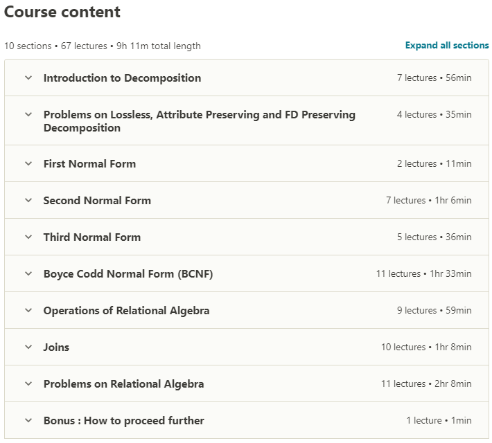The width and height of the screenshot is (492, 443).
Task: Expand chevron next to Problems on Lossless section
Action: 28,114
